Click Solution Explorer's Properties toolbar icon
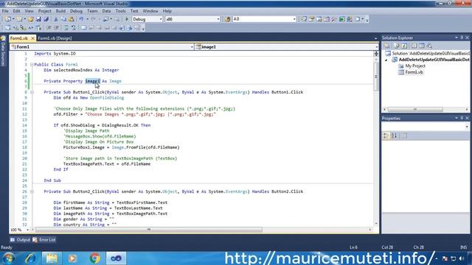 point(387,46)
